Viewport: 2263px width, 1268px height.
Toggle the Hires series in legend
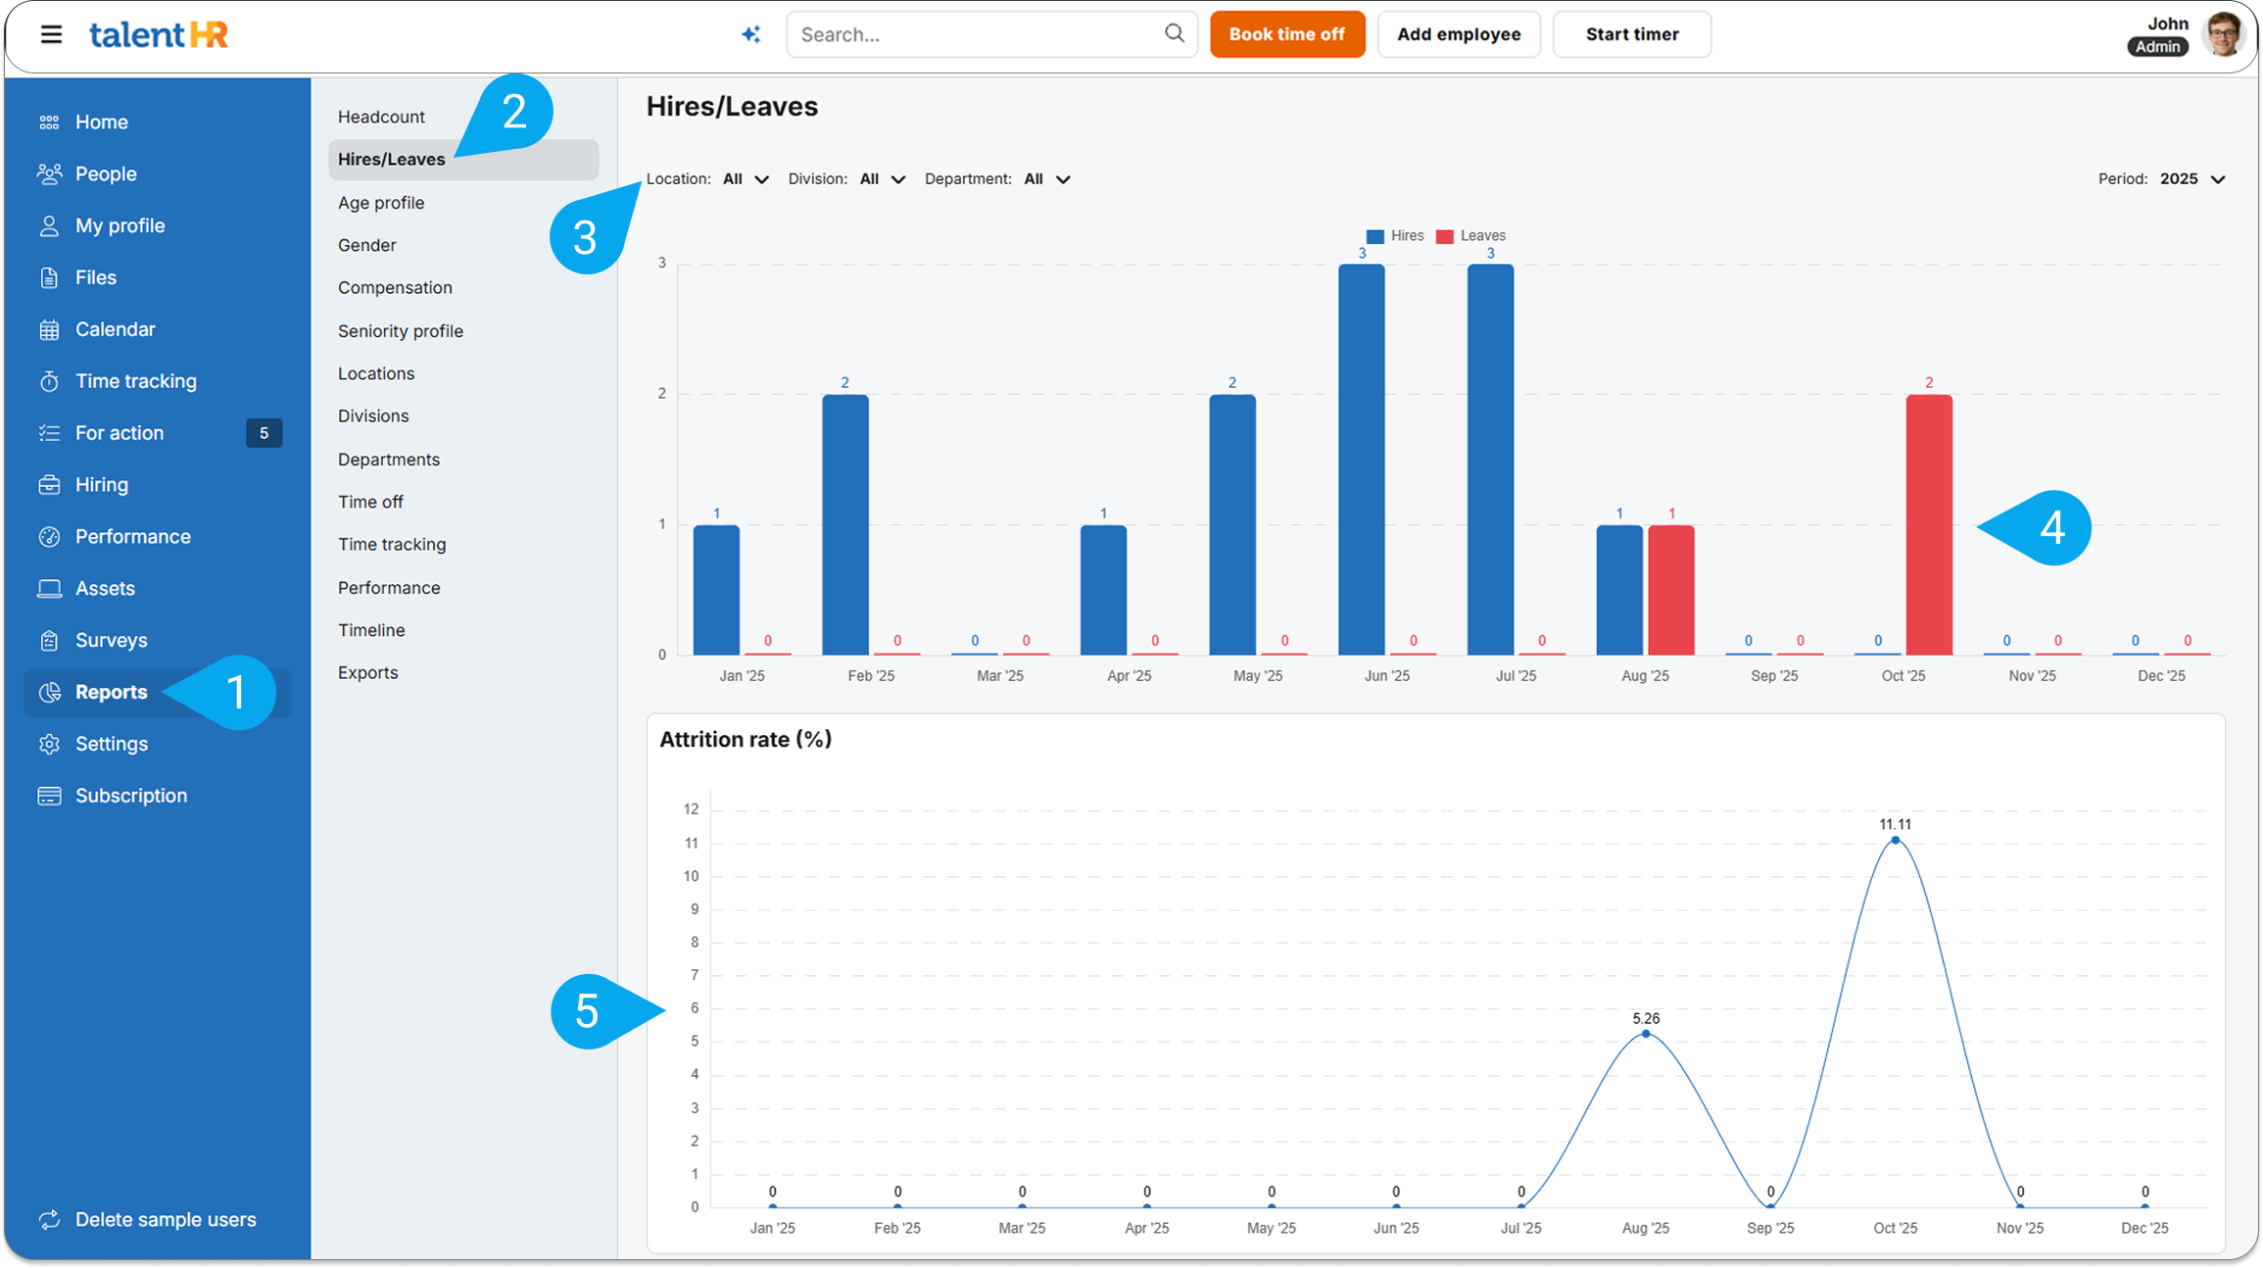(x=1394, y=236)
